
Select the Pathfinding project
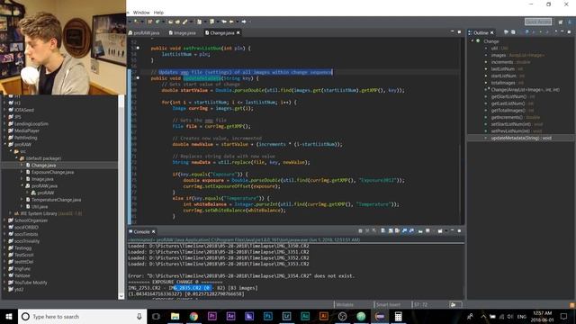click(25, 138)
